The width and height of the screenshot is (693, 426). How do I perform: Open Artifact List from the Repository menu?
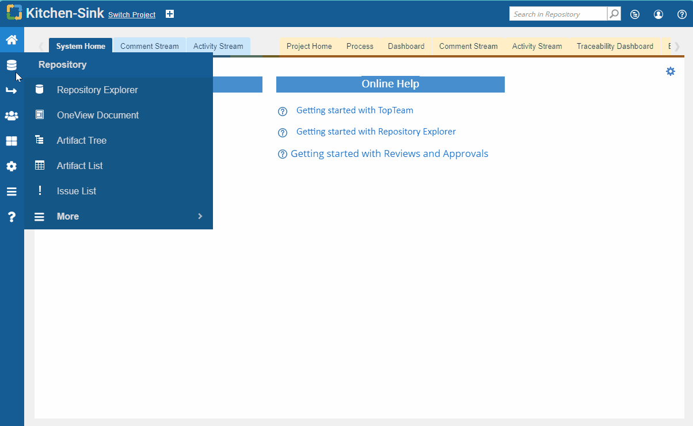[119, 166]
